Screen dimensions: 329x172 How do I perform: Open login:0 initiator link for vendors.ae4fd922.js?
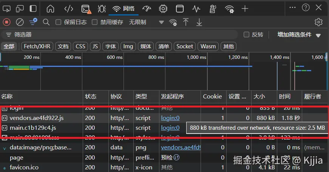pos(170,118)
